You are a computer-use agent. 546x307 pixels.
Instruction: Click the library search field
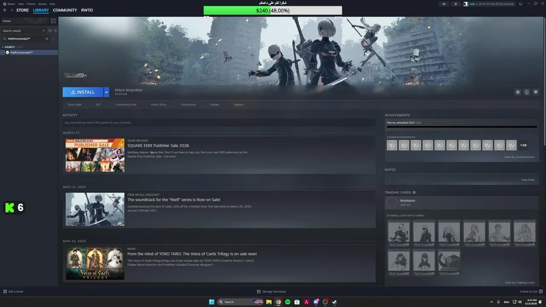click(x=25, y=39)
